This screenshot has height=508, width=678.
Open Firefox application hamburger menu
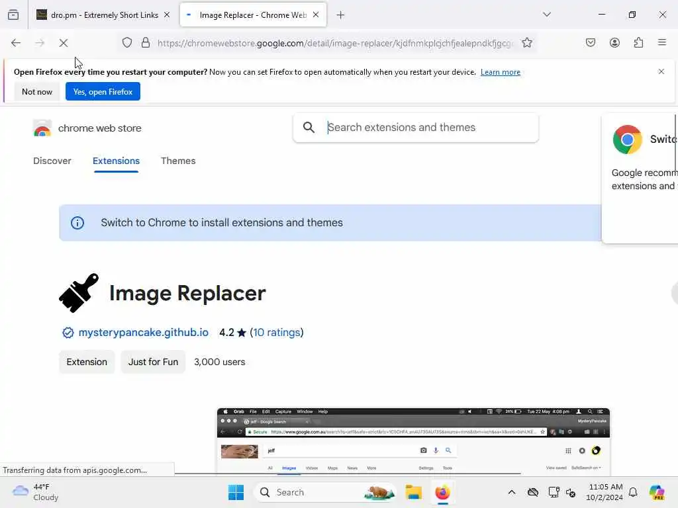(662, 42)
